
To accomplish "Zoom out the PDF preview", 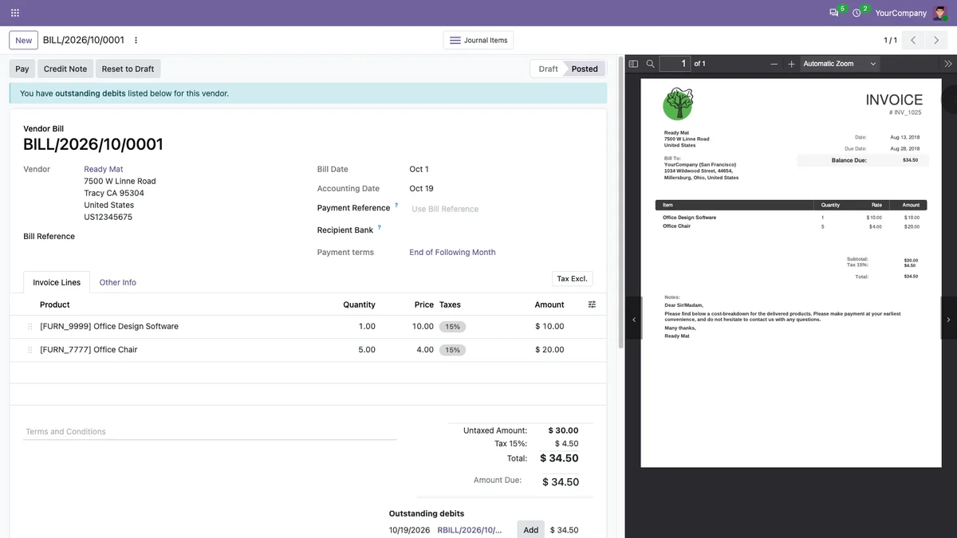I will click(x=774, y=64).
